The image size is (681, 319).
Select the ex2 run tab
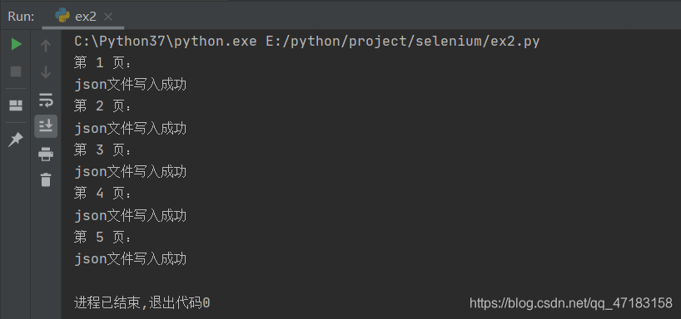[83, 17]
